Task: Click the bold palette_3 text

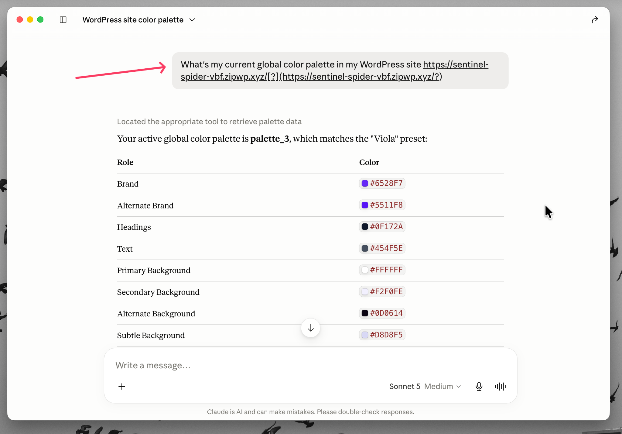Action: (x=270, y=139)
